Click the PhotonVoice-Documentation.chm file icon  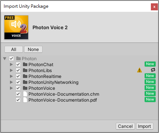(25, 94)
